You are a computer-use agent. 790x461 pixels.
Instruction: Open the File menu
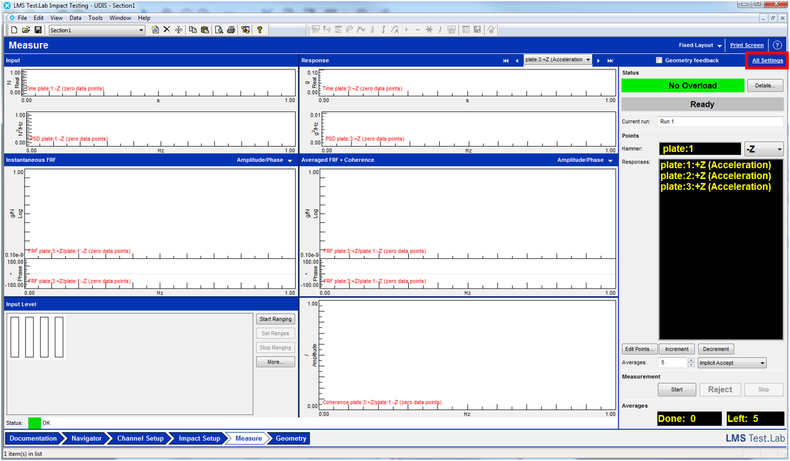(22, 18)
